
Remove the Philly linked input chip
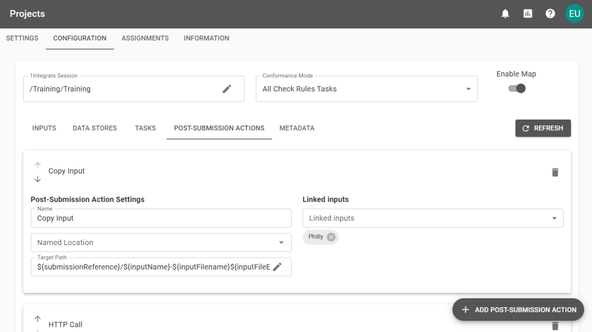pyautogui.click(x=331, y=237)
